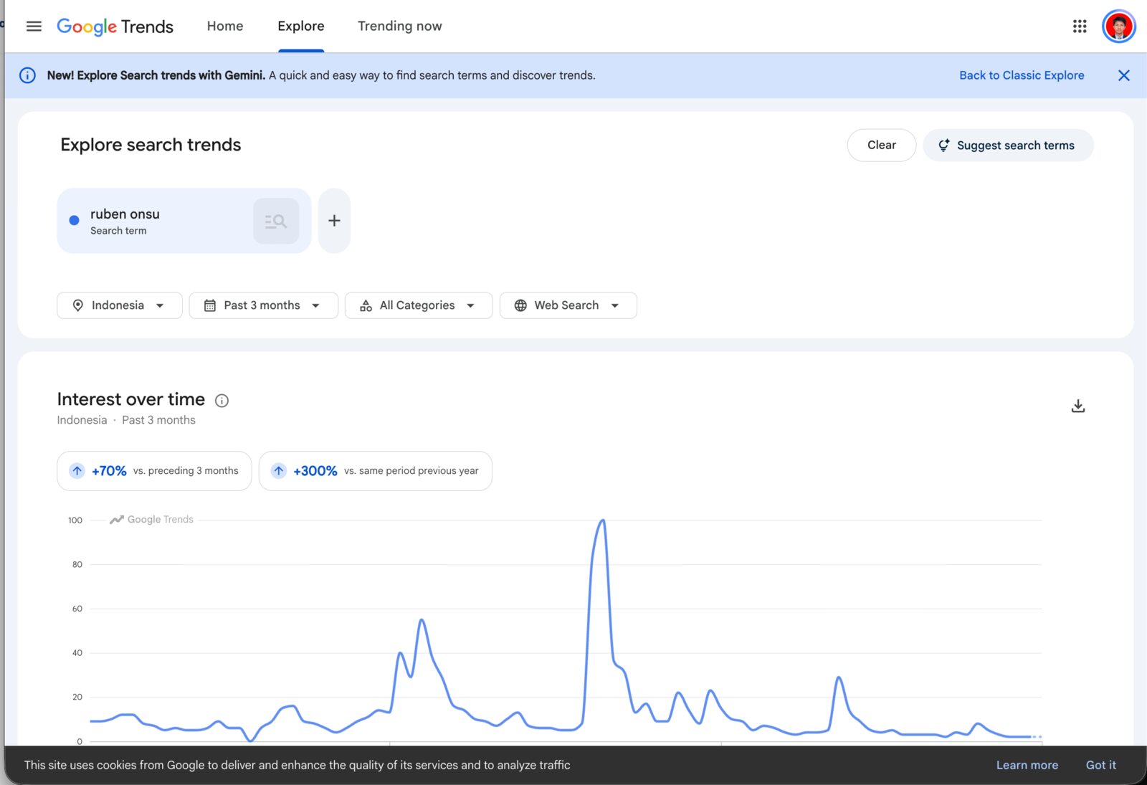Add a comparison term with plus button
This screenshot has width=1147, height=785.
pos(334,221)
